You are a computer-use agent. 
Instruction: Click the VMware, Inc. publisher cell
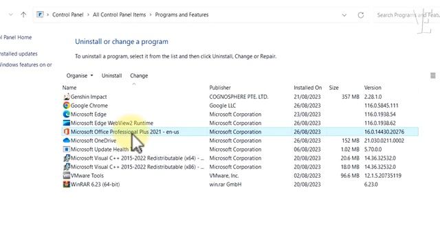pos(224,176)
